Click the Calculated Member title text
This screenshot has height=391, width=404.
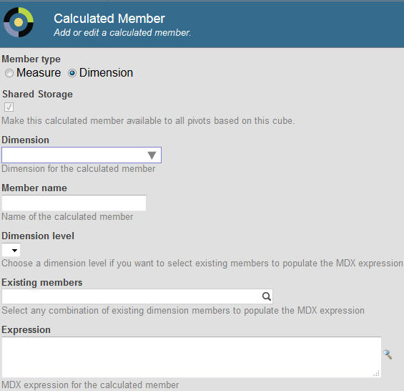pos(109,19)
